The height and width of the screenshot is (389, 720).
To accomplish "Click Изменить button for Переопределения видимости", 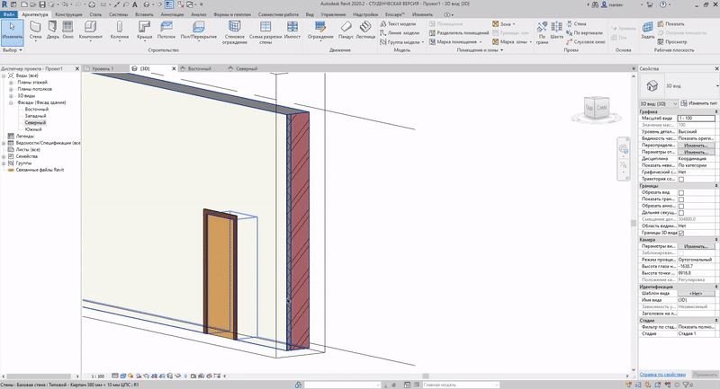I will [x=696, y=146].
